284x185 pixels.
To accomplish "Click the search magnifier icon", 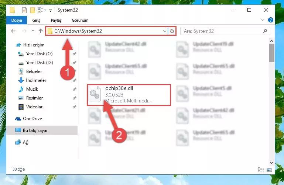I will point(265,31).
